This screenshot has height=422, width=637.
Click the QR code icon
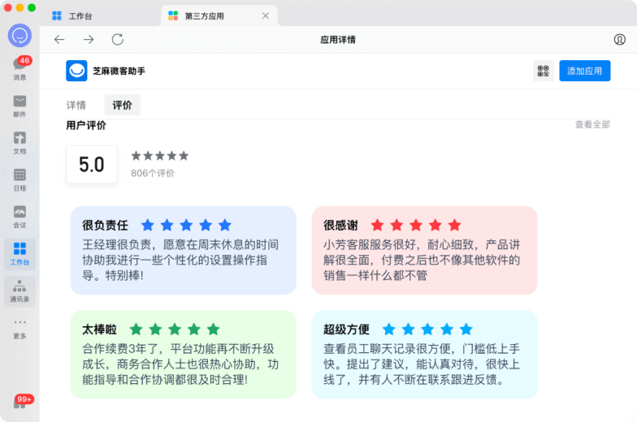coord(544,71)
